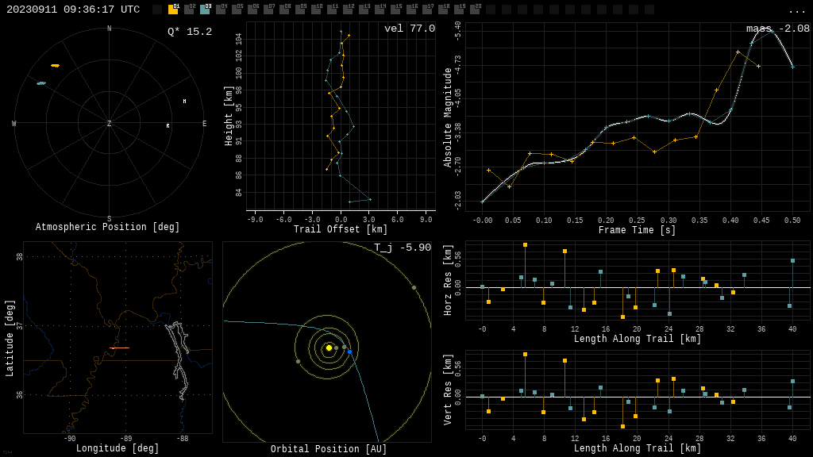Image resolution: width=813 pixels, height=457 pixels.
Task: Click the M marker in polar plot
Action: [184, 101]
